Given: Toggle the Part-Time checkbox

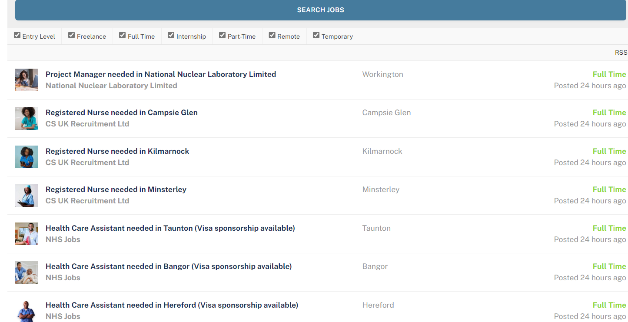Looking at the screenshot, I should pos(223,35).
